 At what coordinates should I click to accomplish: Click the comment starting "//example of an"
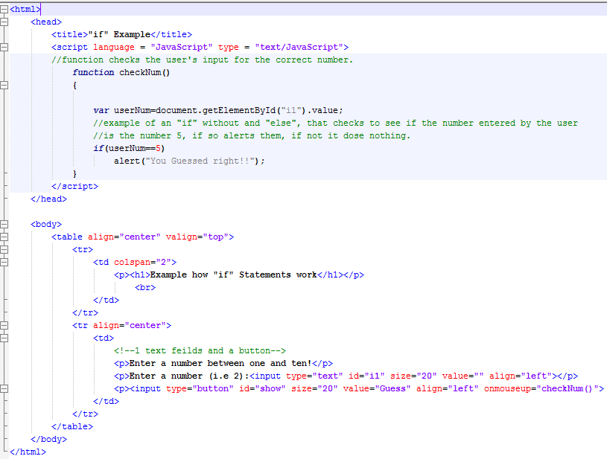coord(335,123)
